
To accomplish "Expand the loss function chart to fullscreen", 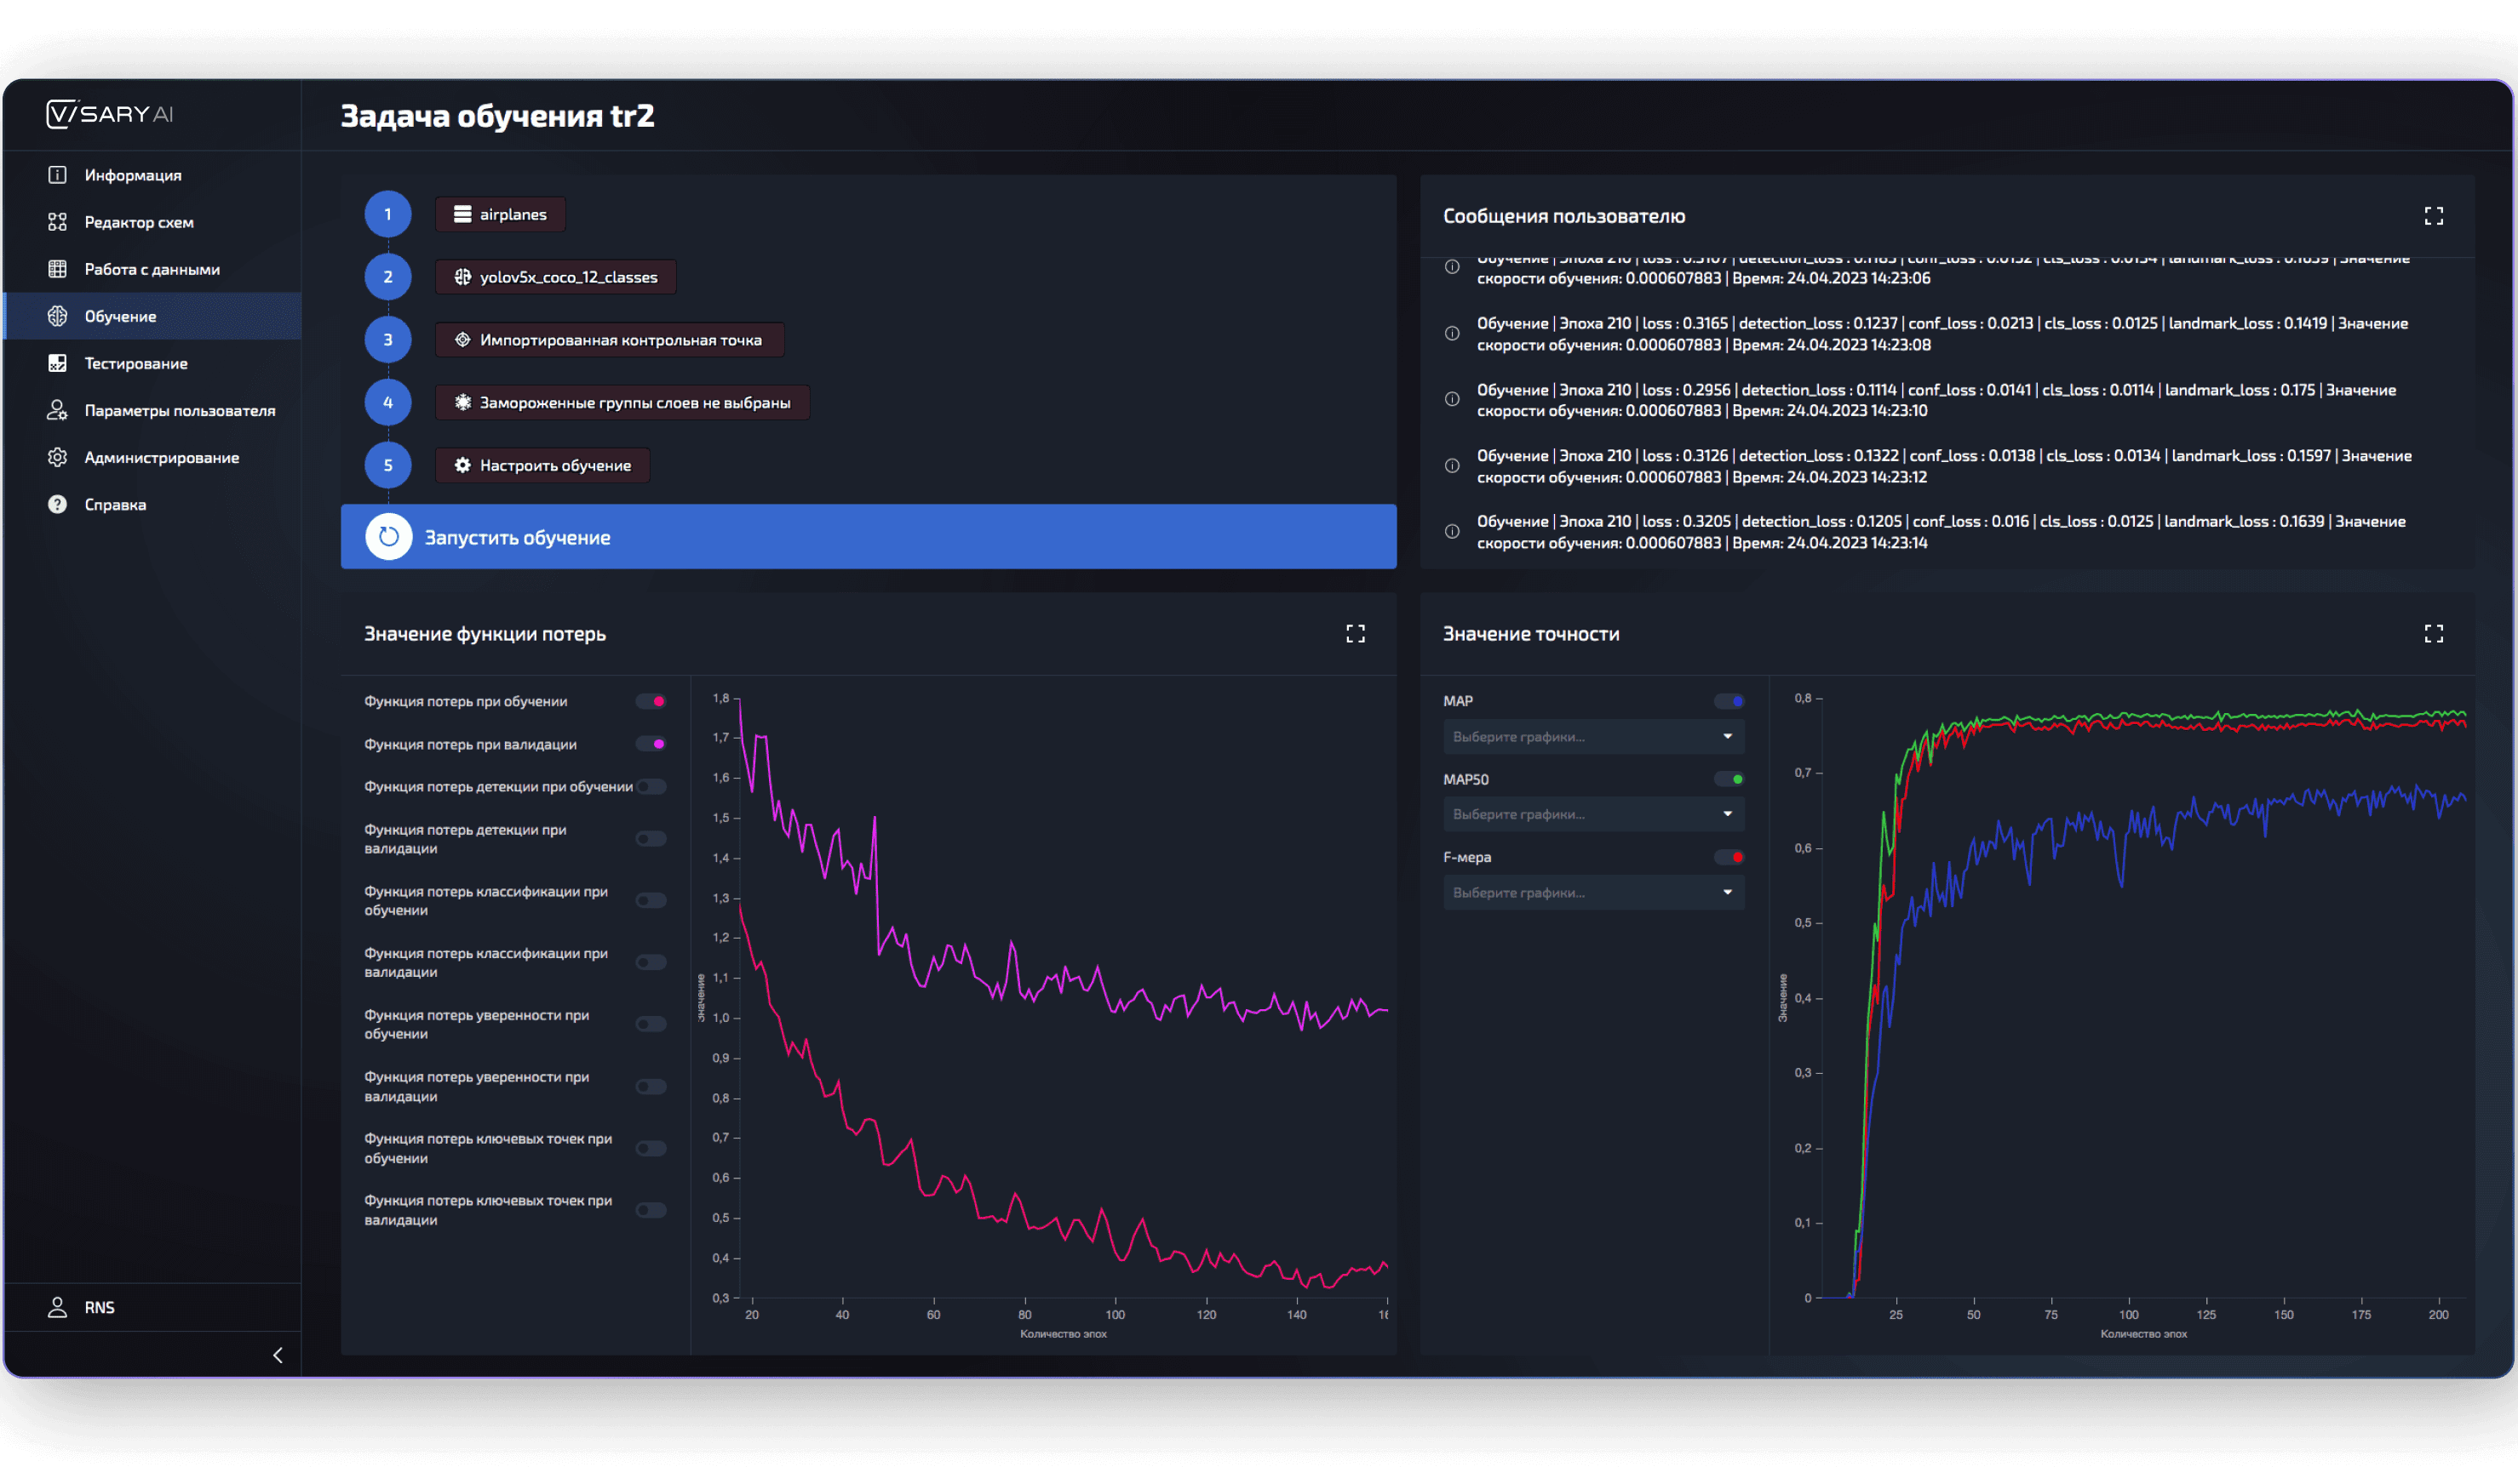I will 1355,633.
